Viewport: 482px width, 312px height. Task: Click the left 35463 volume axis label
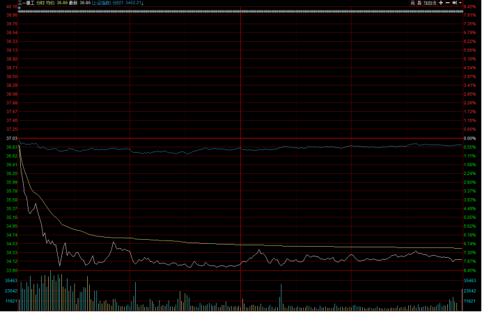point(11,281)
